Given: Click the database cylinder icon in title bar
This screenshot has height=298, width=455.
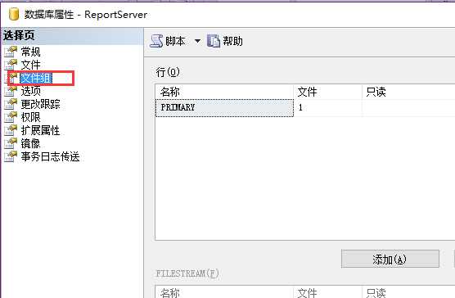Looking at the screenshot, I should 13,14.
